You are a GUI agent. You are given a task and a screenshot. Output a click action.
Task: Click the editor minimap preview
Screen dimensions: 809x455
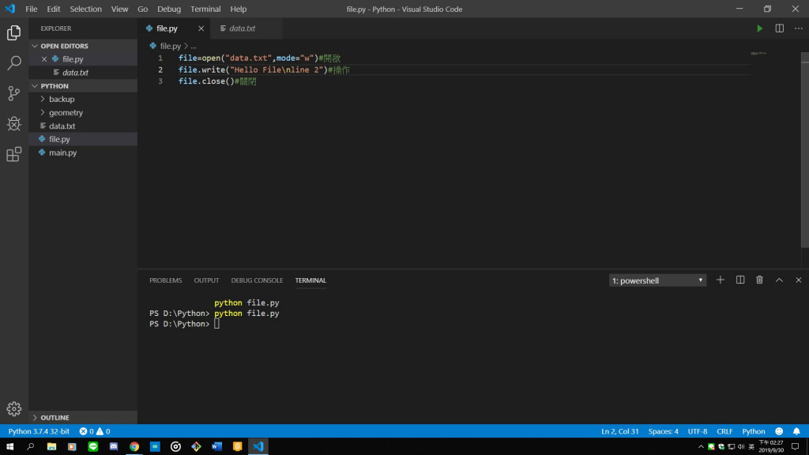pyautogui.click(x=758, y=53)
